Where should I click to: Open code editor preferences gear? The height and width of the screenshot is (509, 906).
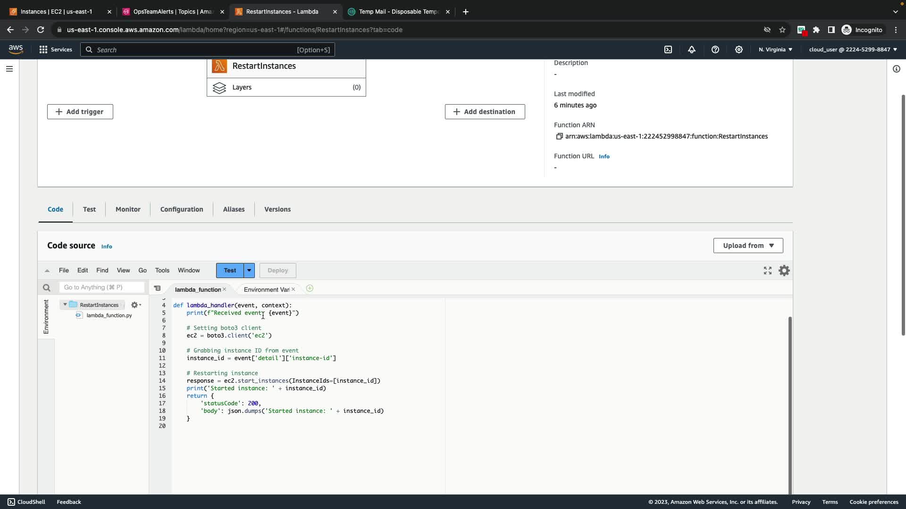784,271
